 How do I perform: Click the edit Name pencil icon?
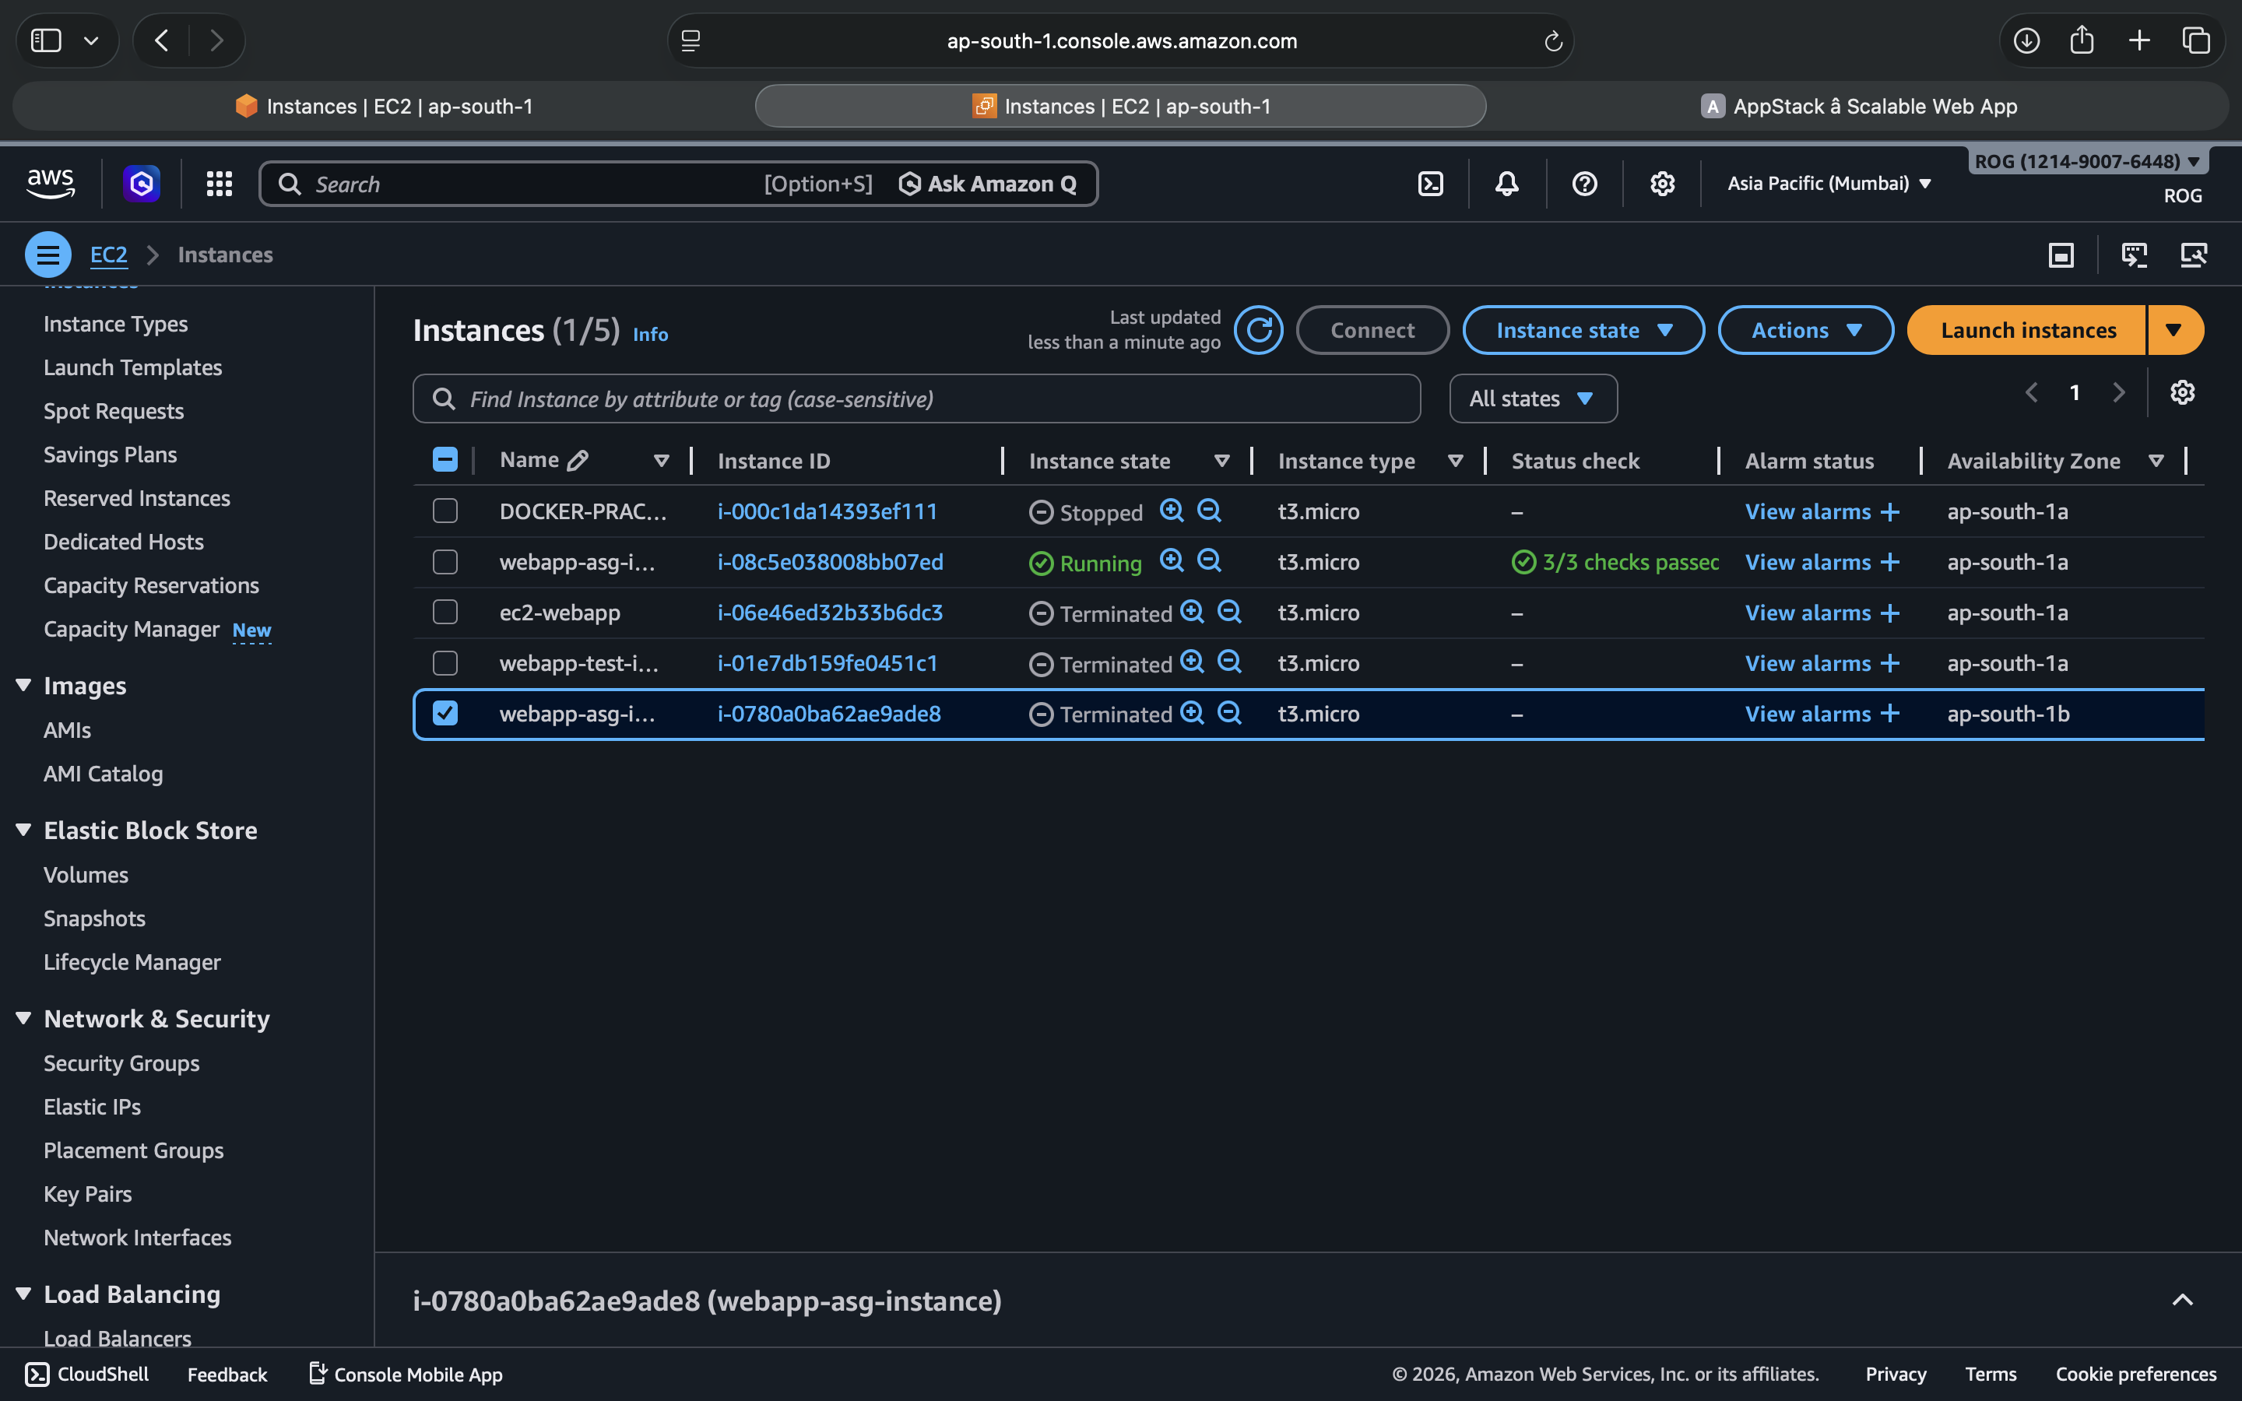[x=578, y=461]
